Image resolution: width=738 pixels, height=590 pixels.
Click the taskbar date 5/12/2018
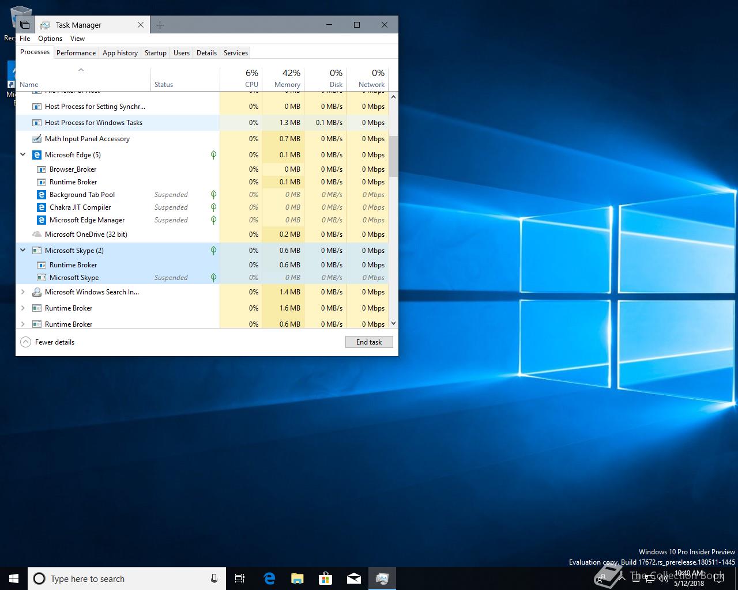[x=689, y=583]
